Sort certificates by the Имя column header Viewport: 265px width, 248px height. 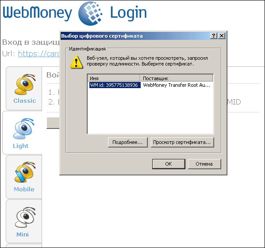[114, 78]
